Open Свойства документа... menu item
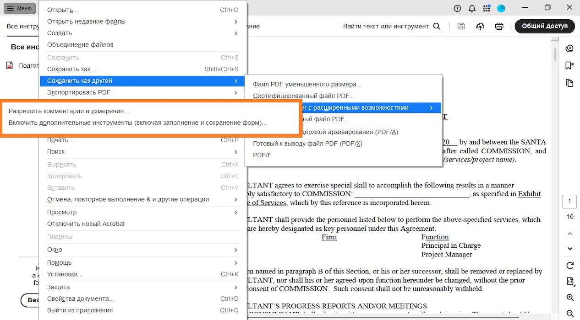The image size is (580, 320). [143, 299]
